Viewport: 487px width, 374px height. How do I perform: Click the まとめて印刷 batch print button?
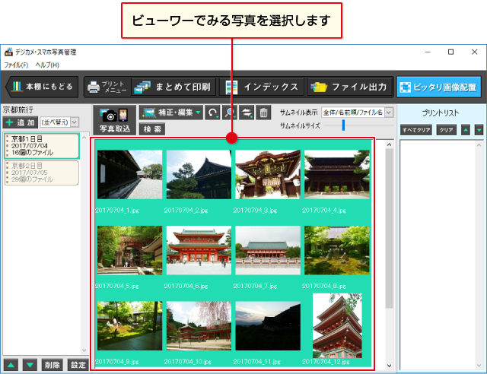[x=173, y=87]
